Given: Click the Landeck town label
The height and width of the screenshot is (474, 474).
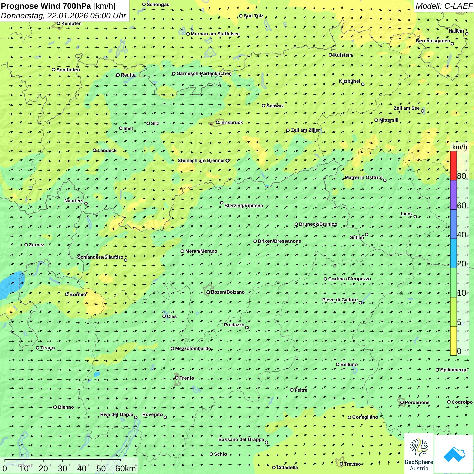Looking at the screenshot, I should (107, 150).
